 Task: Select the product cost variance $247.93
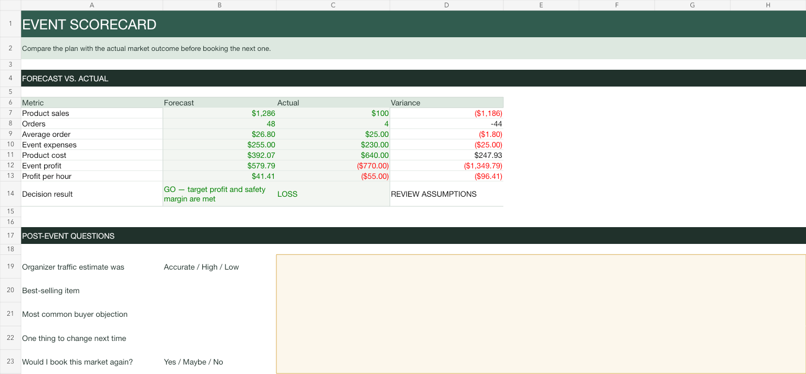(x=447, y=155)
